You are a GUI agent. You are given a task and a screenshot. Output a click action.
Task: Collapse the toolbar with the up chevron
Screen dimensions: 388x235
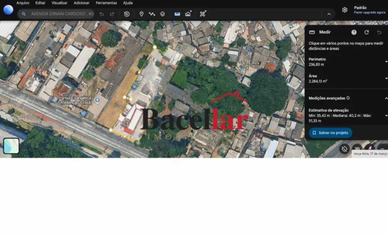(x=329, y=14)
